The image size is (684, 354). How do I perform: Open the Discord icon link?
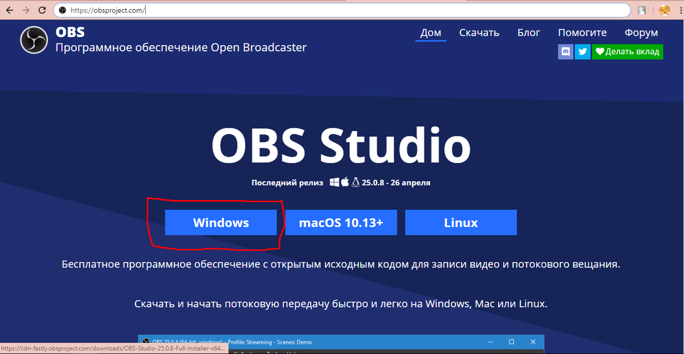tap(565, 52)
